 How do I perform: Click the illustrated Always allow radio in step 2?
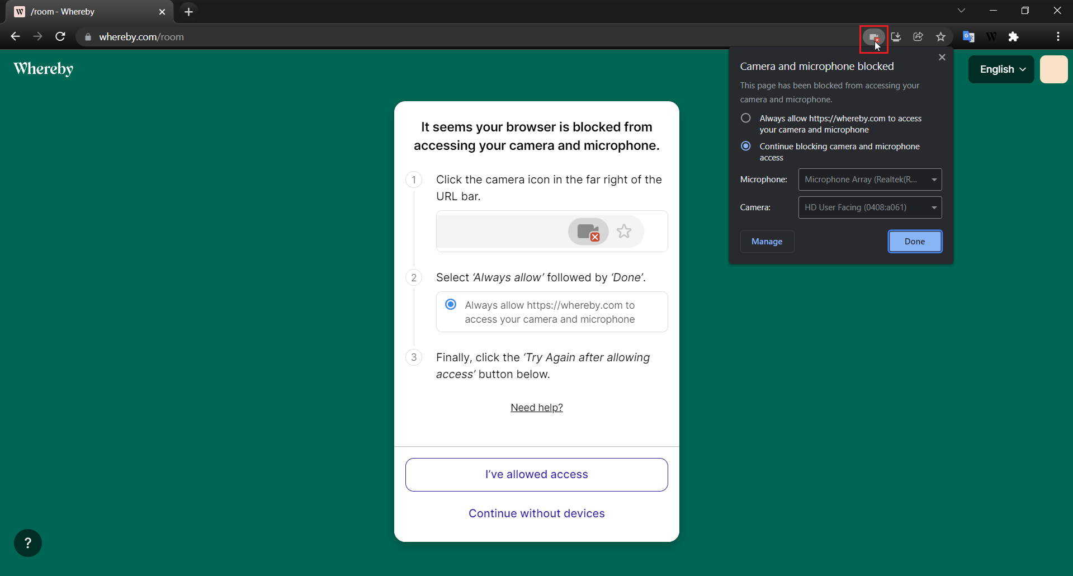[x=451, y=305]
